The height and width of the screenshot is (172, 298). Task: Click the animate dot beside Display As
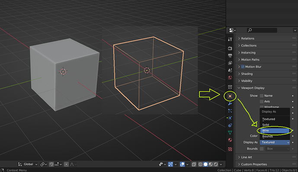coord(293,142)
